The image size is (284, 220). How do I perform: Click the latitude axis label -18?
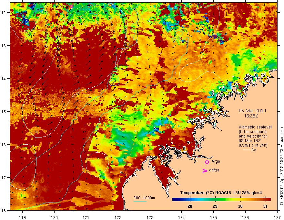[x=4, y=210]
